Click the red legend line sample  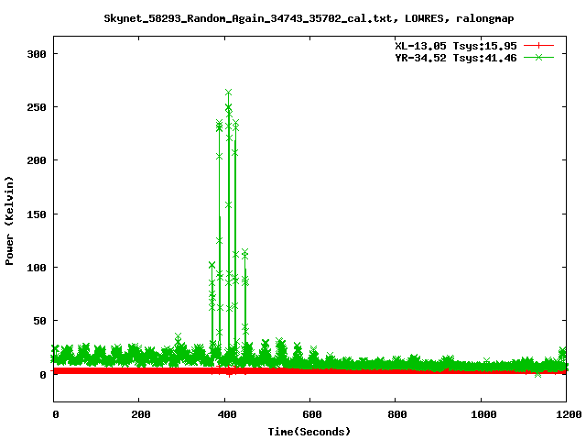click(x=538, y=46)
